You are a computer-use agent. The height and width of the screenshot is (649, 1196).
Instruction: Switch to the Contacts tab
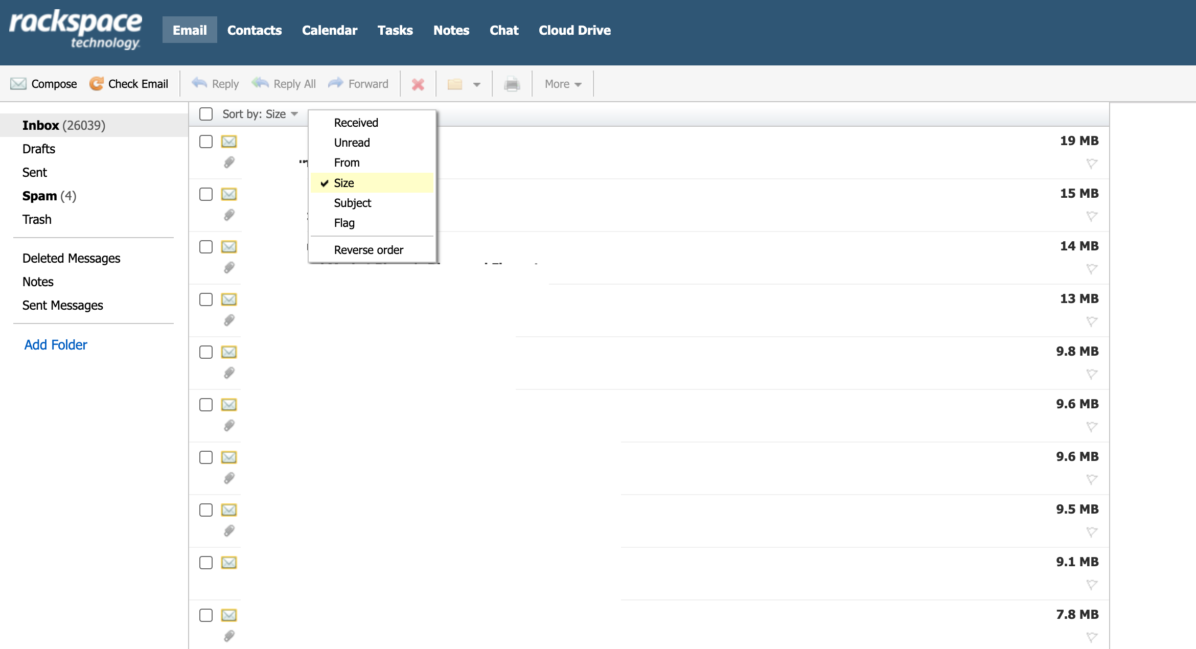click(255, 30)
